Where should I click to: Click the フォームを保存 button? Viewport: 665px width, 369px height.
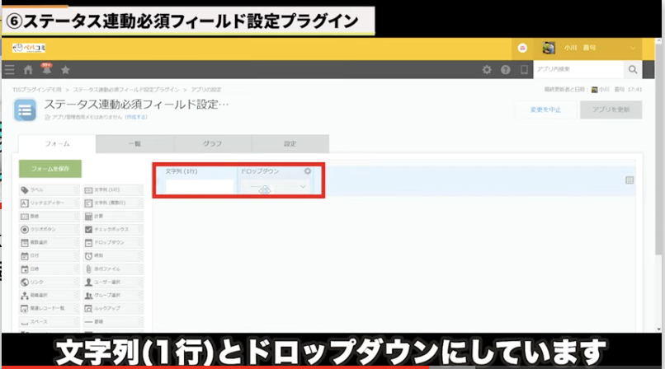pos(50,169)
